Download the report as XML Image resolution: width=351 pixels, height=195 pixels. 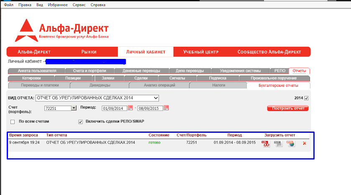click(266, 143)
